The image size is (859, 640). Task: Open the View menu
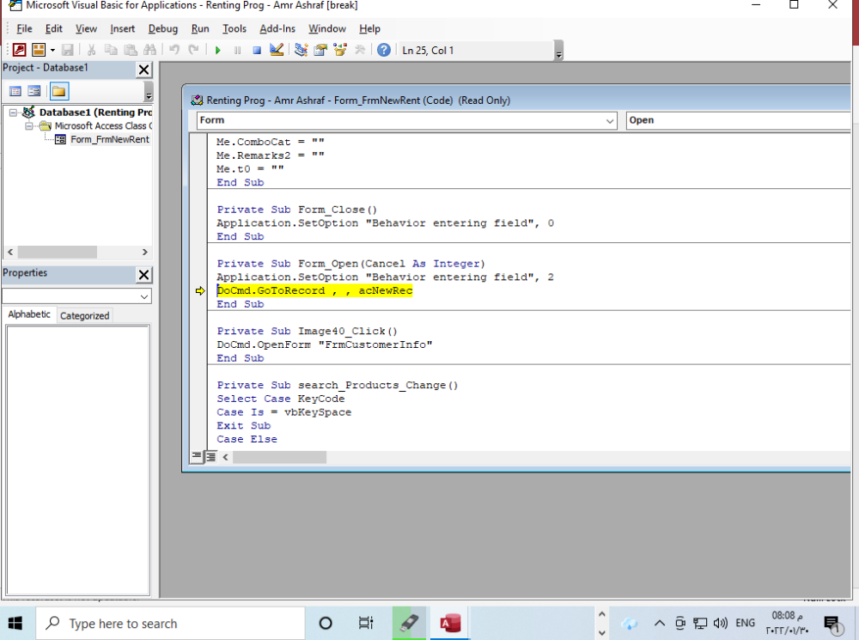[x=86, y=28]
